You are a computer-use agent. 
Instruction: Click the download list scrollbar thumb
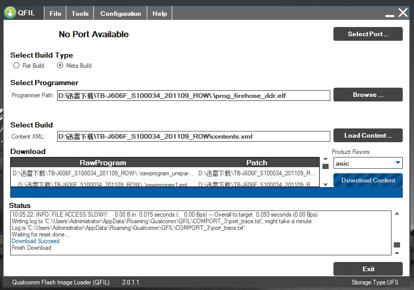point(326,166)
